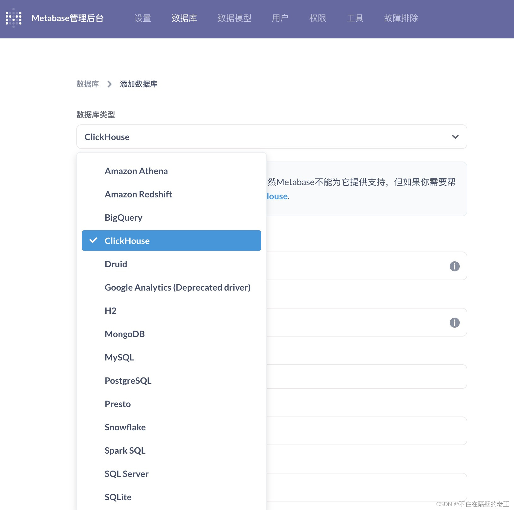
Task: Open the 权限 tab
Action: coord(318,18)
